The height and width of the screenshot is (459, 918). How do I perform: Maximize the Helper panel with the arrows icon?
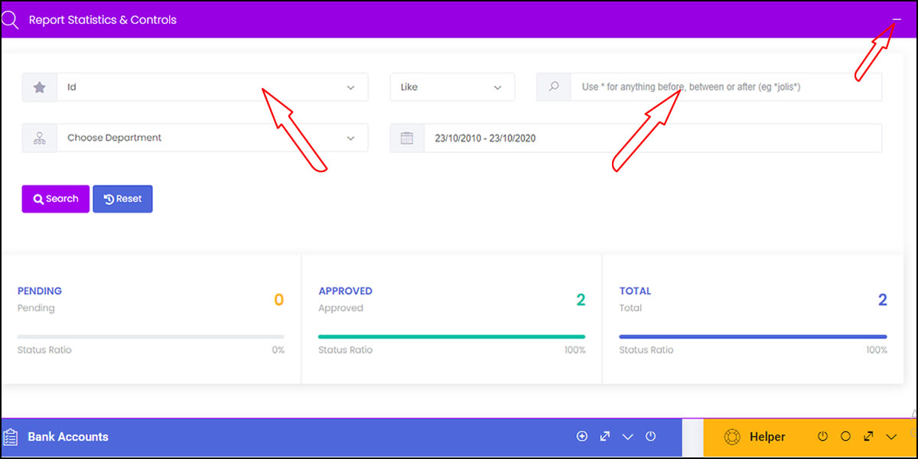868,436
